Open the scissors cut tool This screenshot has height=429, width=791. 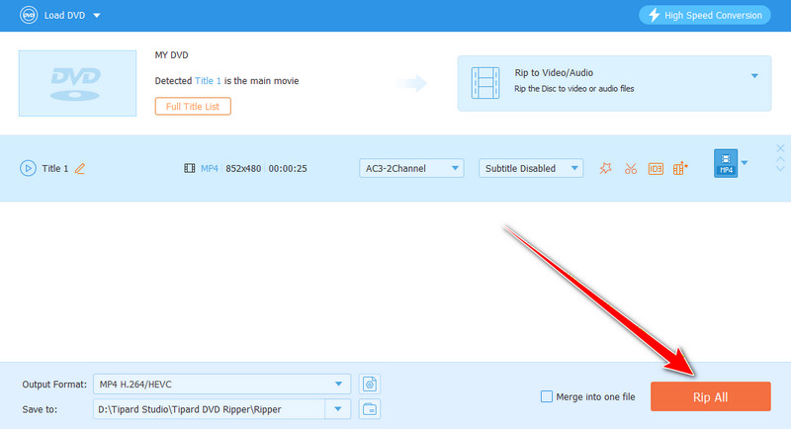[630, 168]
